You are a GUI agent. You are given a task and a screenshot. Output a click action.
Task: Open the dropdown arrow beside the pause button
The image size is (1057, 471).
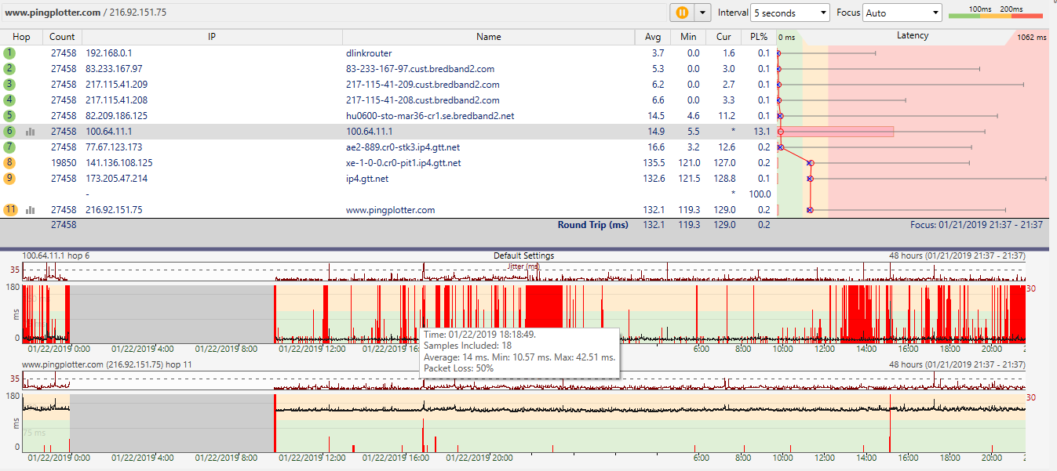702,13
